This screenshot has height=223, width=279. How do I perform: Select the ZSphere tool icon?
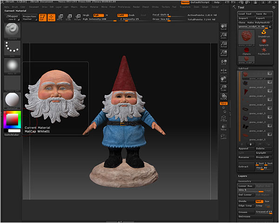246,51
